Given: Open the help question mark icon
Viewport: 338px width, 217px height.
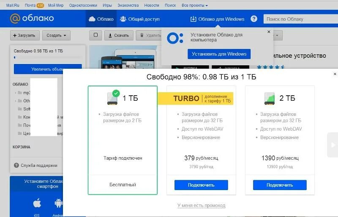Looking at the screenshot, I should pos(254,19).
